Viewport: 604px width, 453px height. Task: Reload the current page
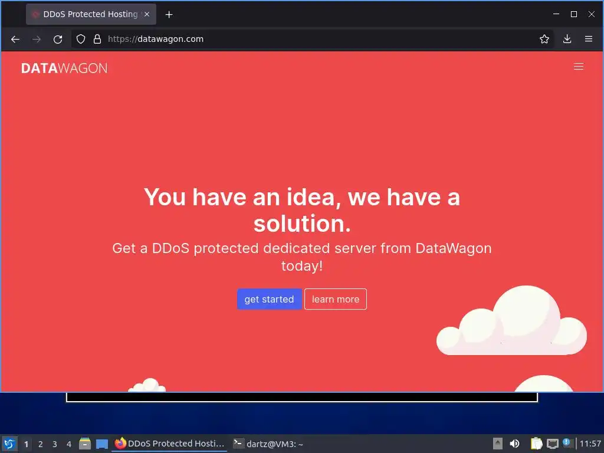point(58,40)
